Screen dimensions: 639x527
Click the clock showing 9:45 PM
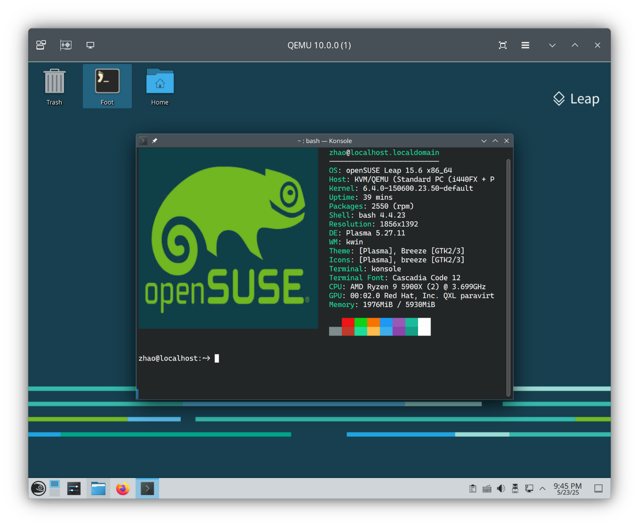point(567,488)
